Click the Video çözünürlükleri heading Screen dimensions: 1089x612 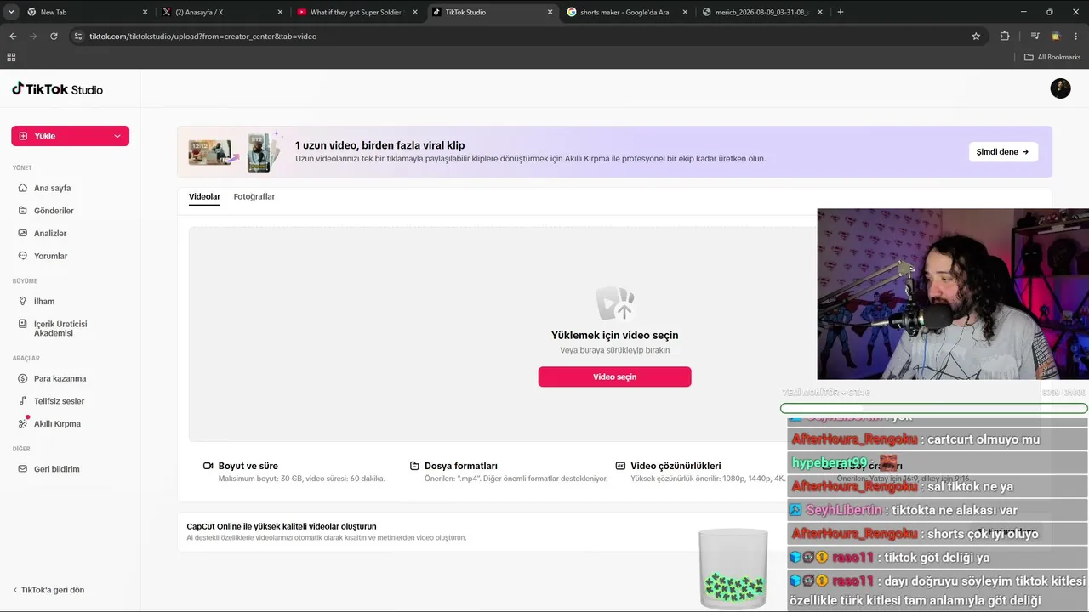676,466
